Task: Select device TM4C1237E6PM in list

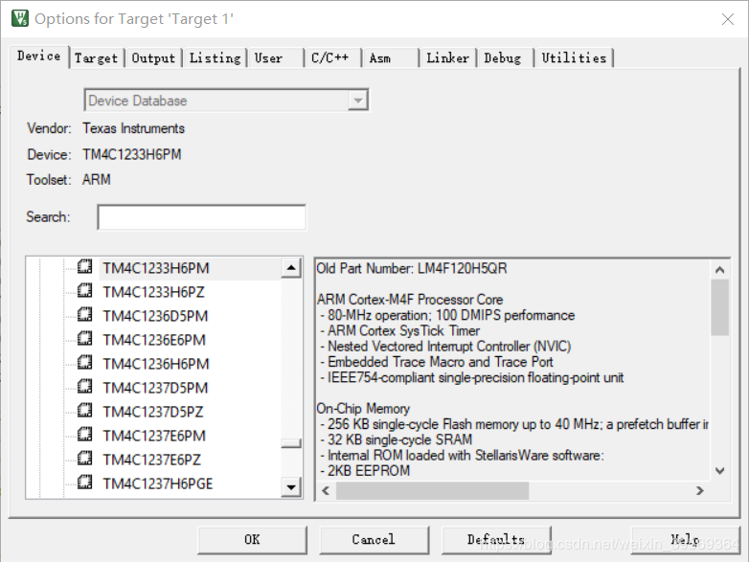Action: [x=154, y=436]
